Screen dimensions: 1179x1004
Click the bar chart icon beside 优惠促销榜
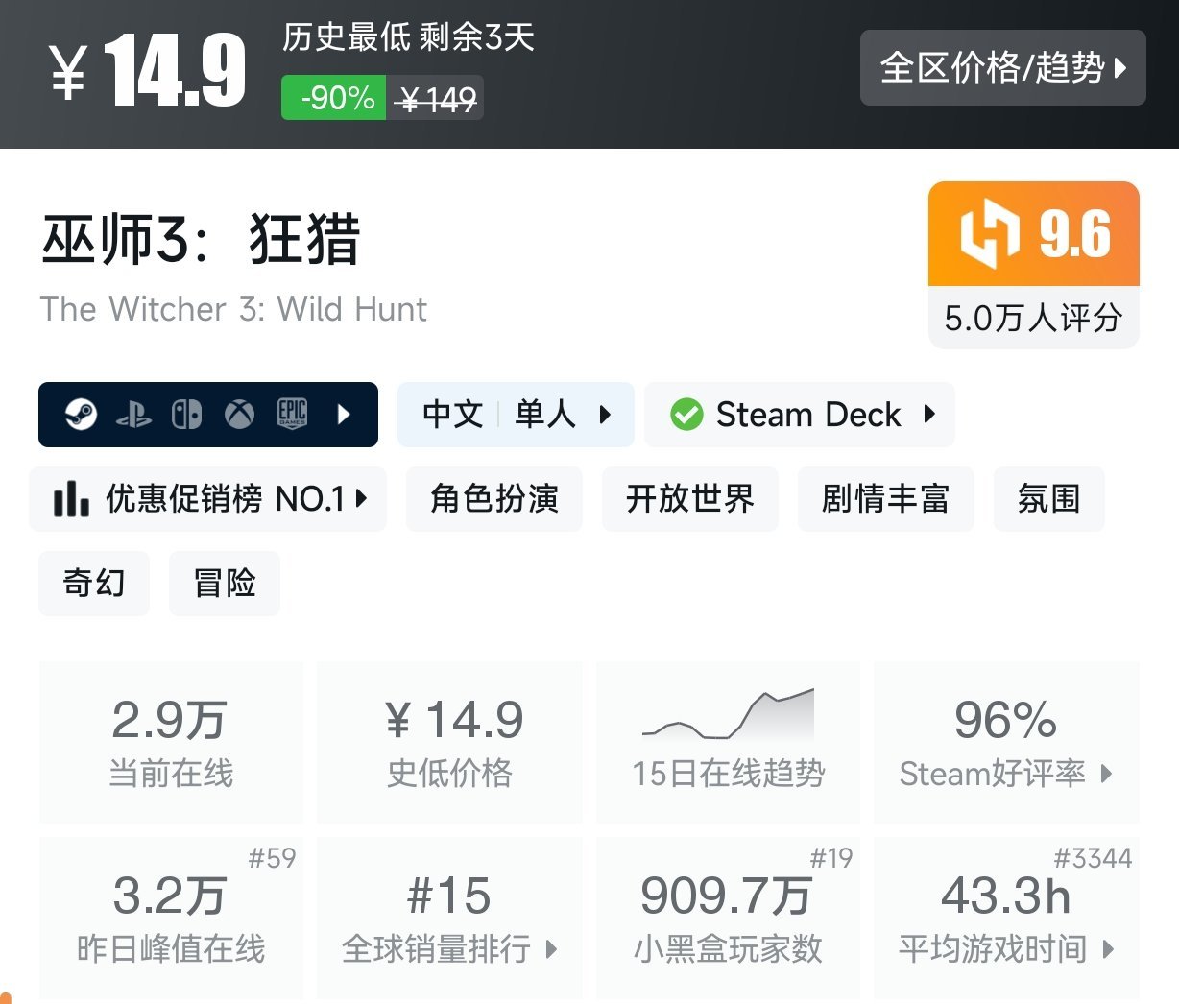coord(71,498)
